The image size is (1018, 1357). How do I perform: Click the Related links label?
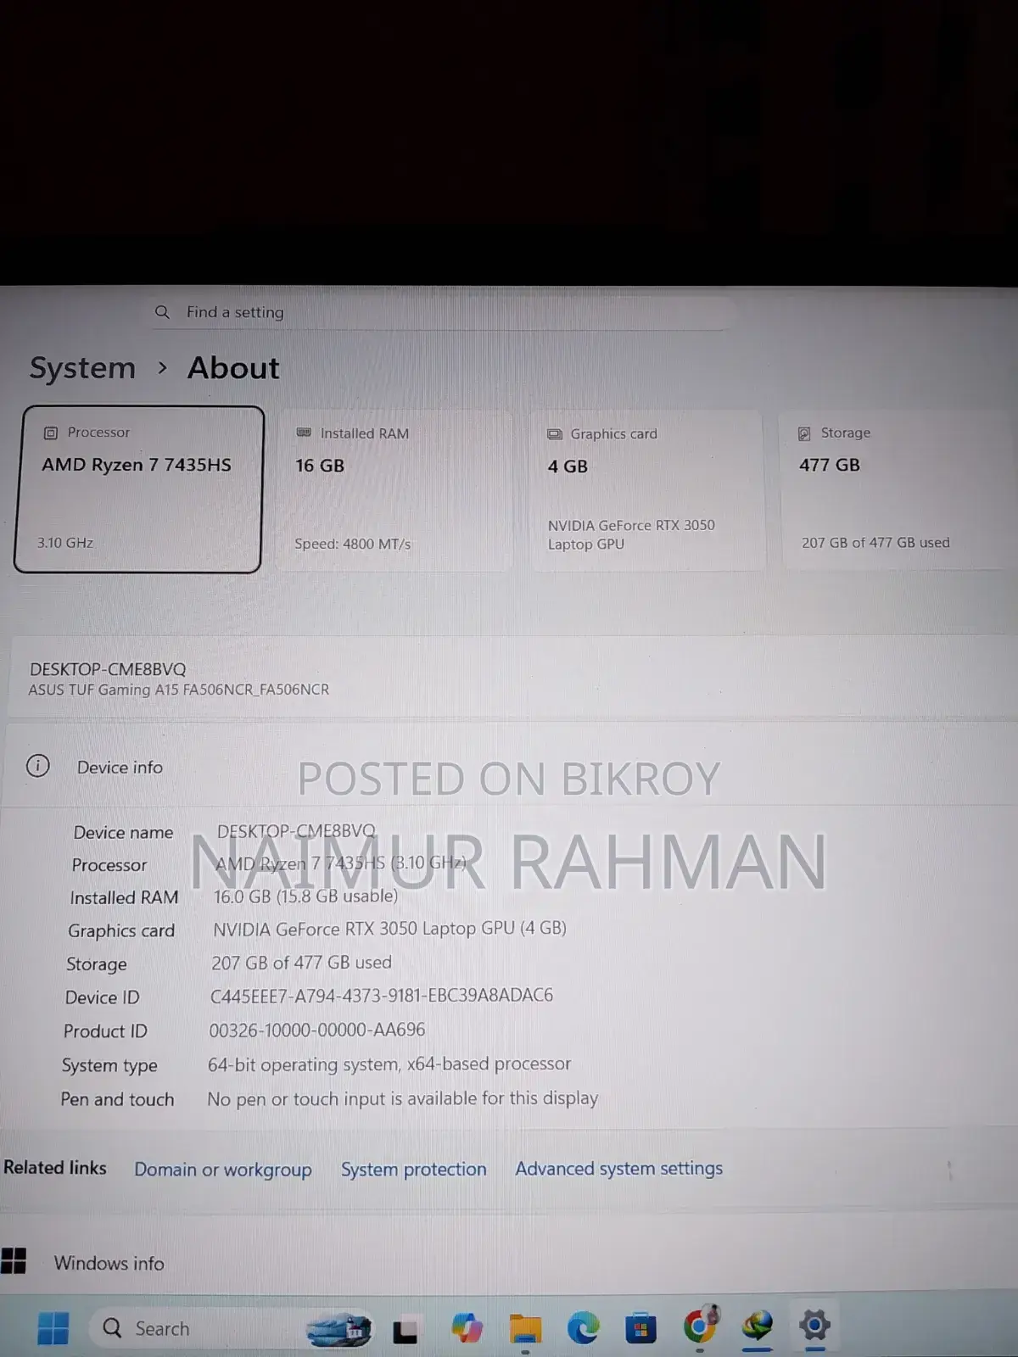pyautogui.click(x=55, y=1168)
